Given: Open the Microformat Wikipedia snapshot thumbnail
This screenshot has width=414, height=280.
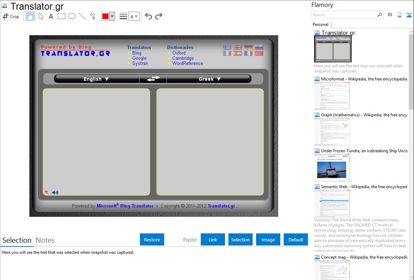Looking at the screenshot, I should point(332,96).
